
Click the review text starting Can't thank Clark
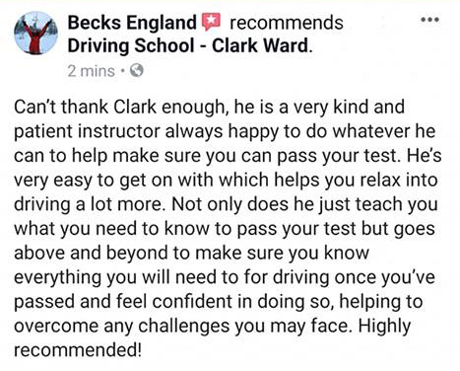point(228,228)
